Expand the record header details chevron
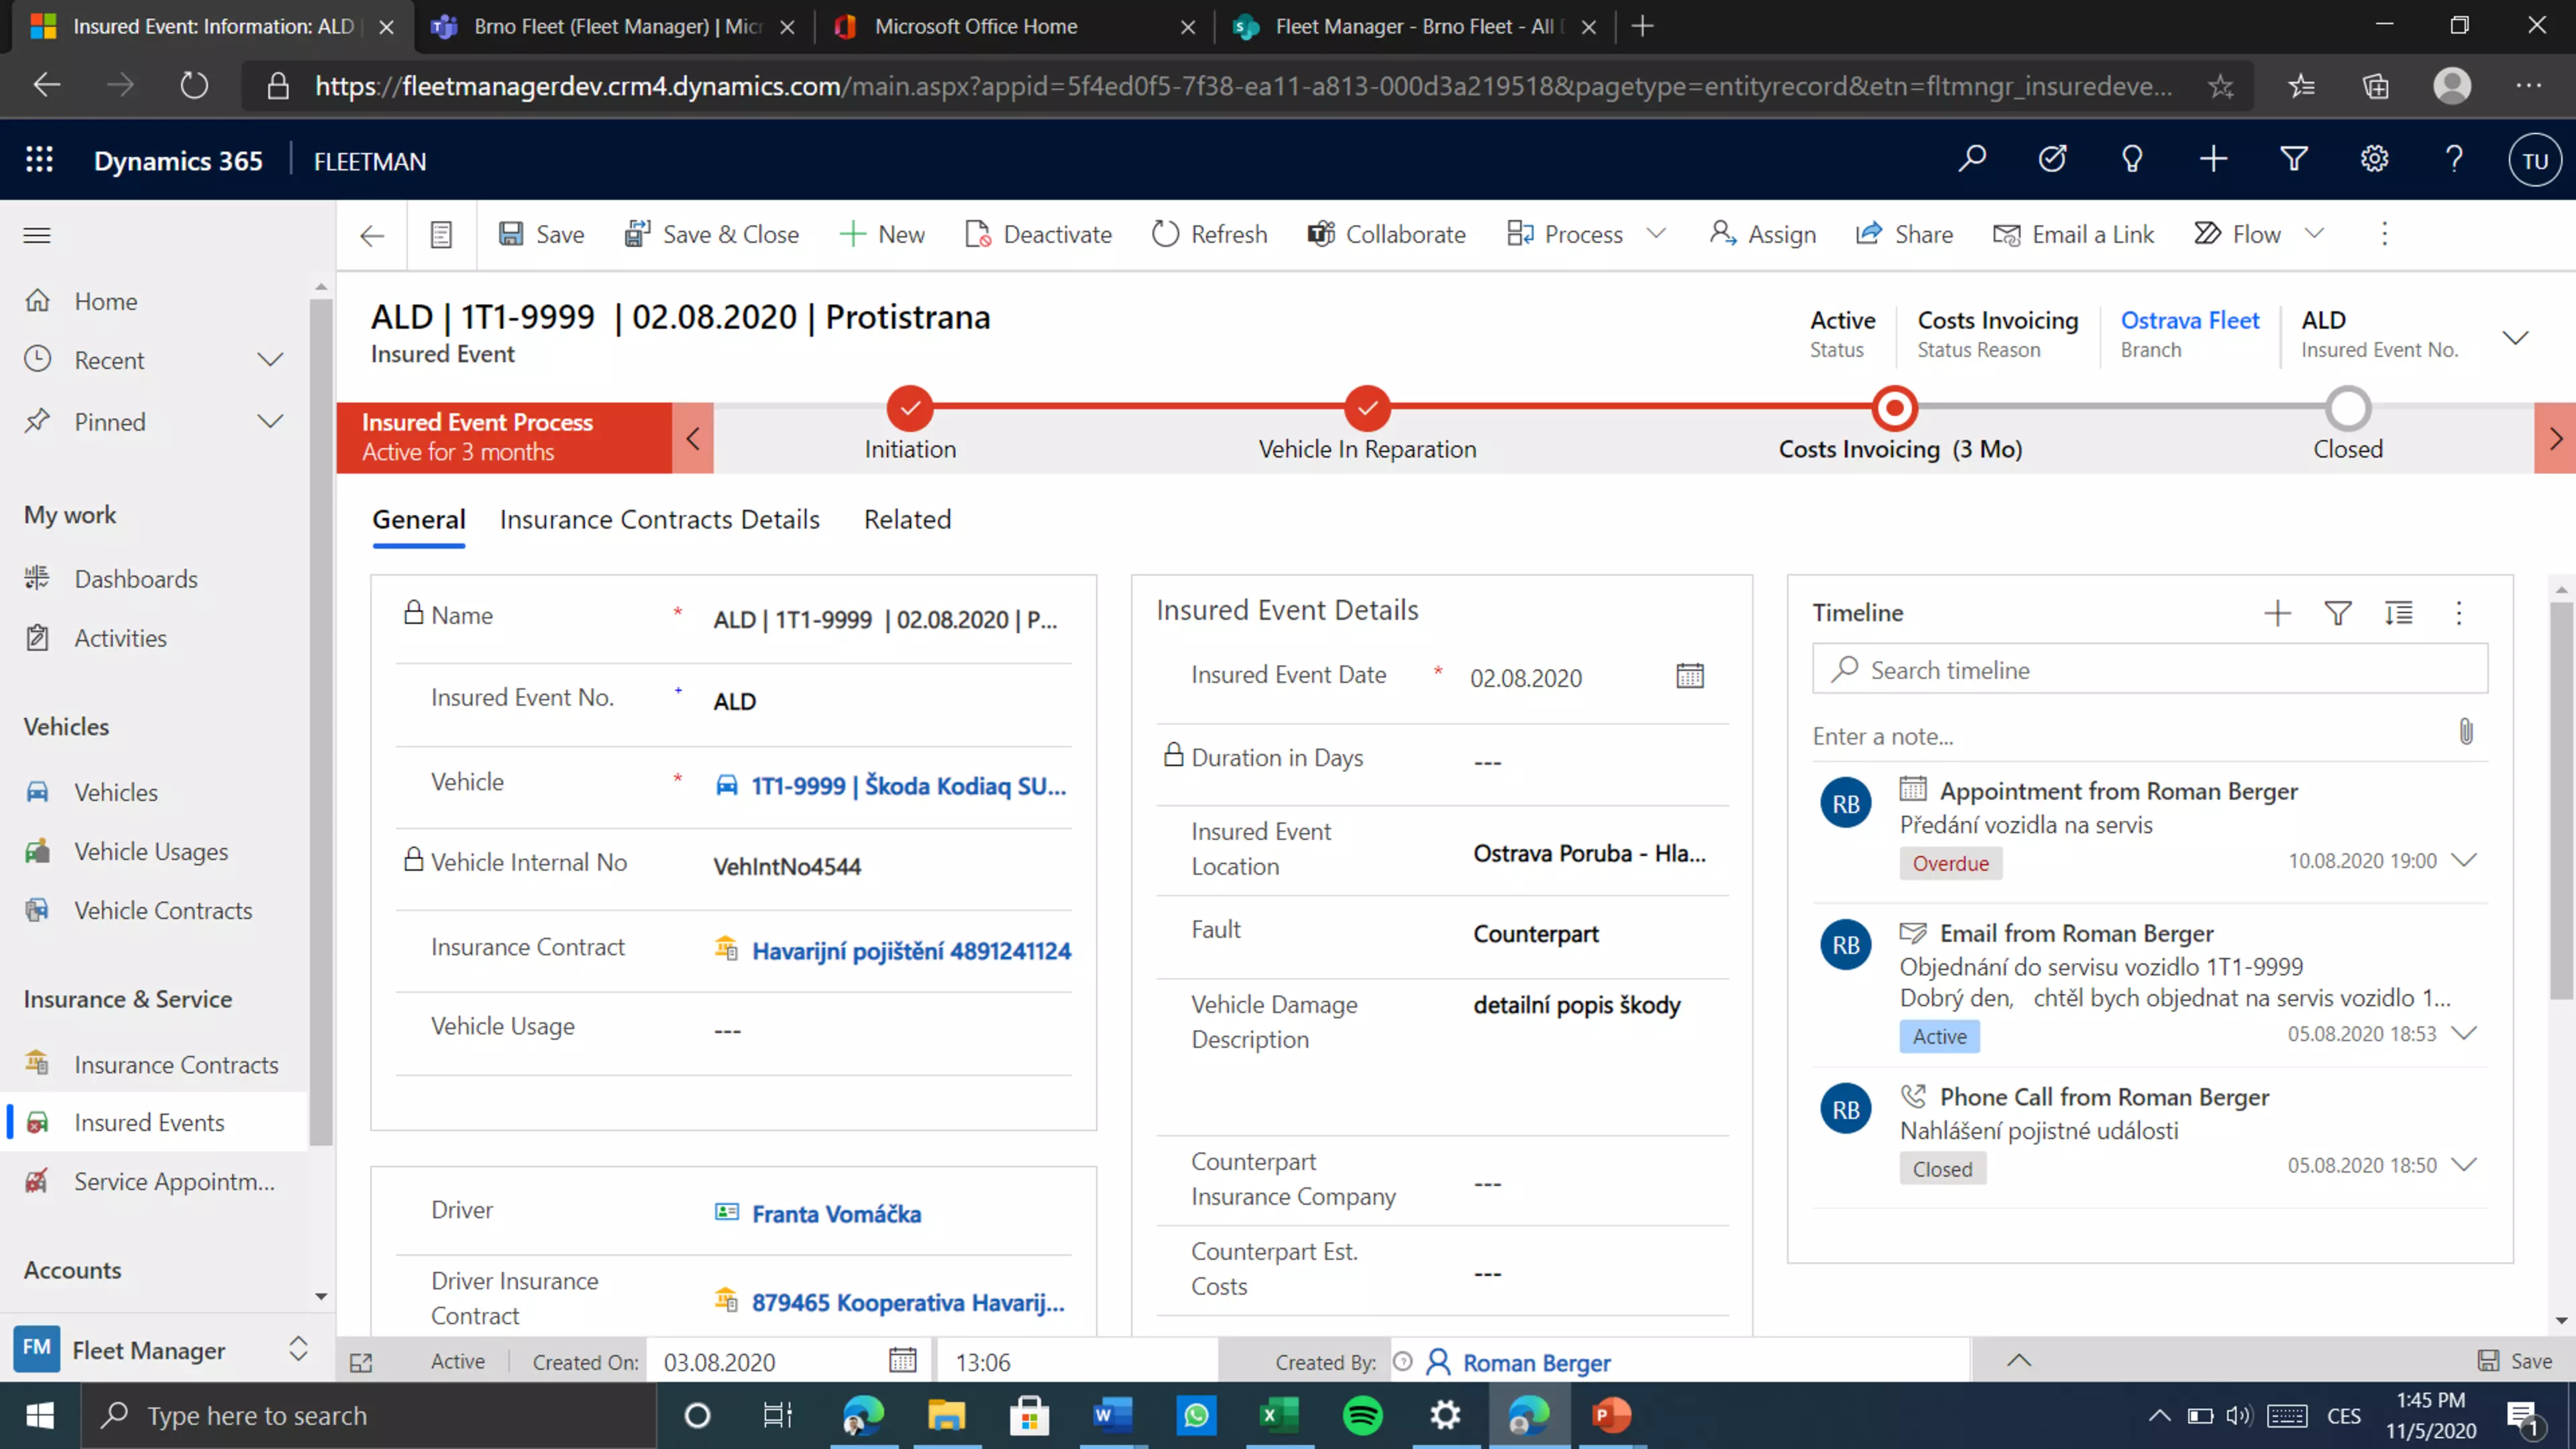2576x1449 pixels. pyautogui.click(x=2515, y=337)
